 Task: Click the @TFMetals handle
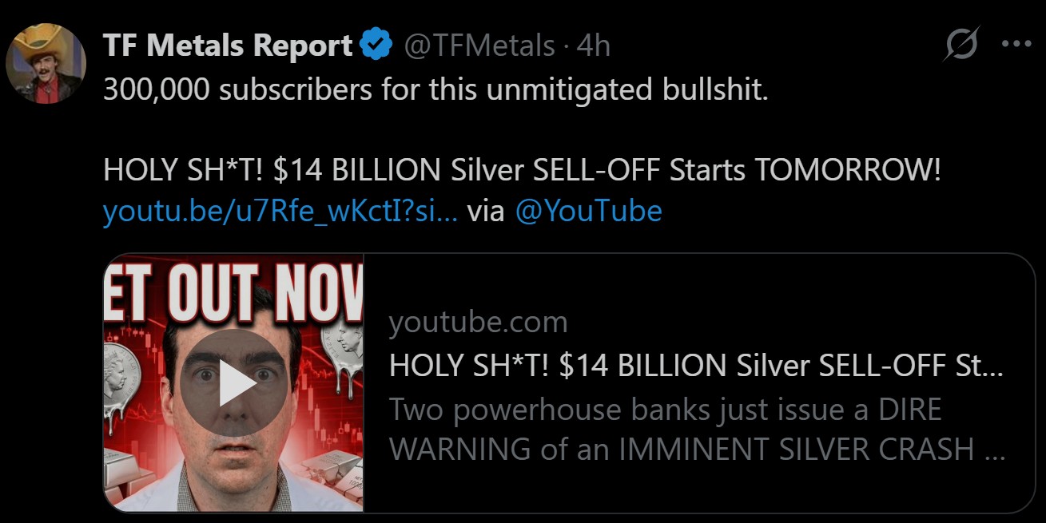tap(479, 46)
